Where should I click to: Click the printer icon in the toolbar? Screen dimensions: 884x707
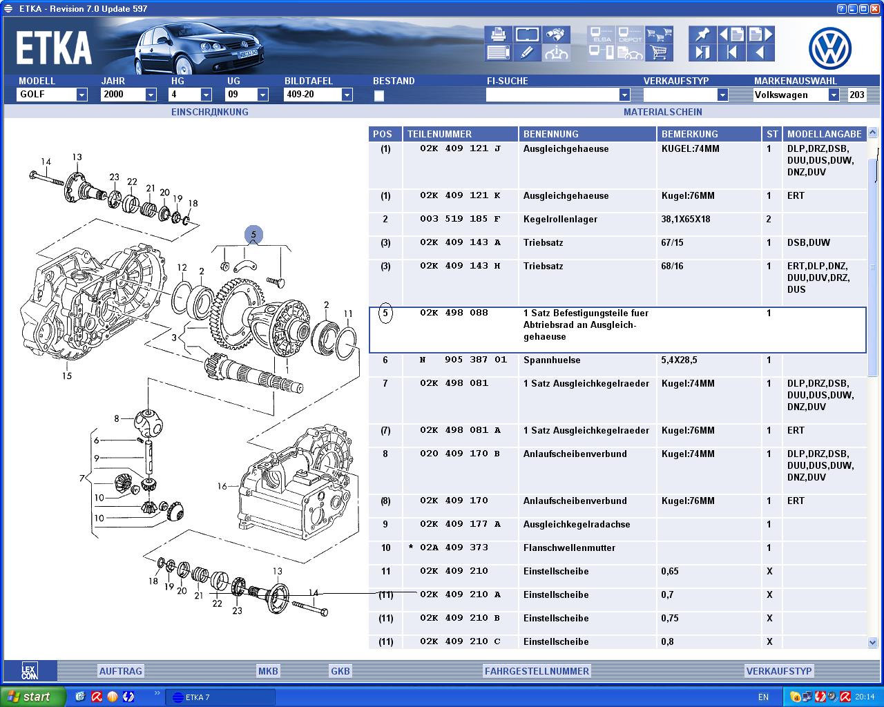pos(498,35)
